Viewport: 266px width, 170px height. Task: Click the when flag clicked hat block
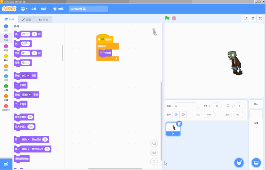coord(105,39)
